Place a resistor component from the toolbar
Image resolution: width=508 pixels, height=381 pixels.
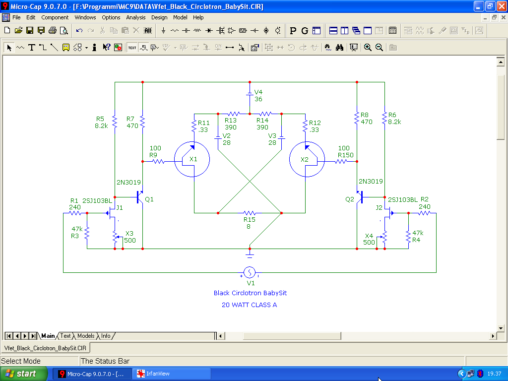pos(175,30)
